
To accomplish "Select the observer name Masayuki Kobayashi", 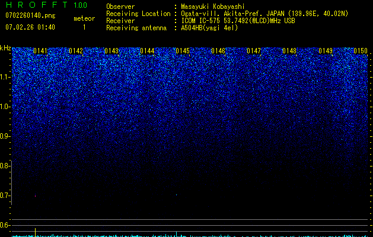I will pyautogui.click(x=213, y=7).
